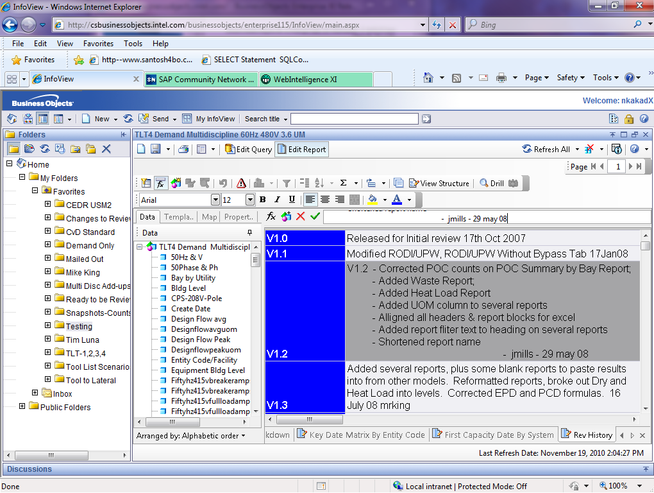The width and height of the screenshot is (654, 493).
Task: Collapse the Favorites folder node
Action: pos(35,191)
